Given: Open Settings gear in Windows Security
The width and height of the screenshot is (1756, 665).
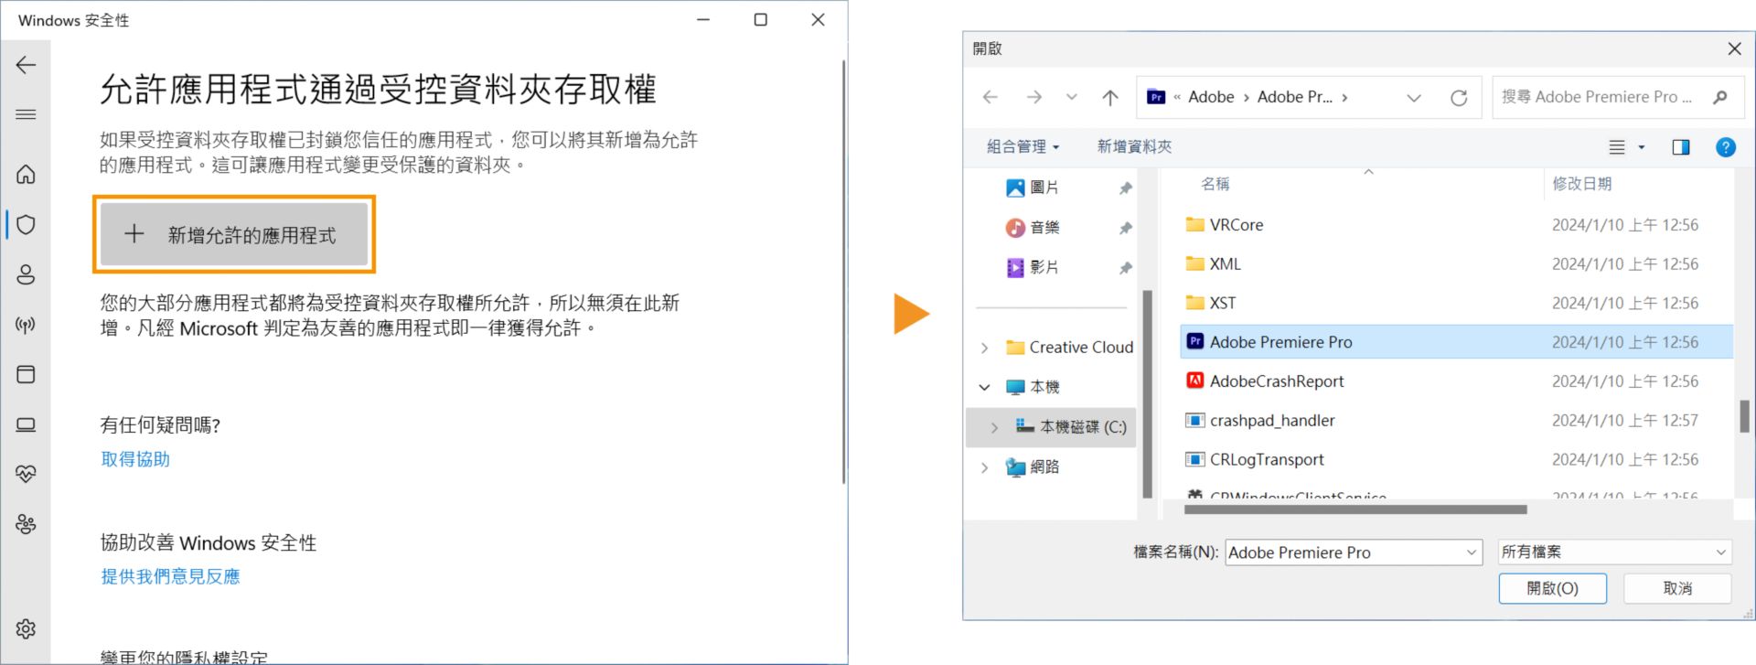Looking at the screenshot, I should (x=26, y=629).
